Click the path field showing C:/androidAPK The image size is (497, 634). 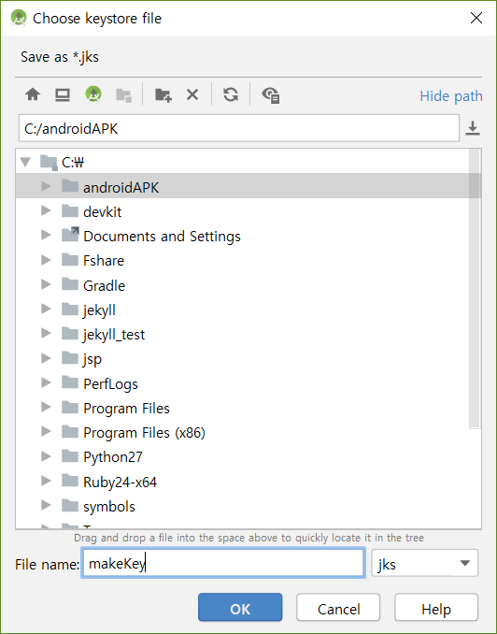tap(239, 128)
